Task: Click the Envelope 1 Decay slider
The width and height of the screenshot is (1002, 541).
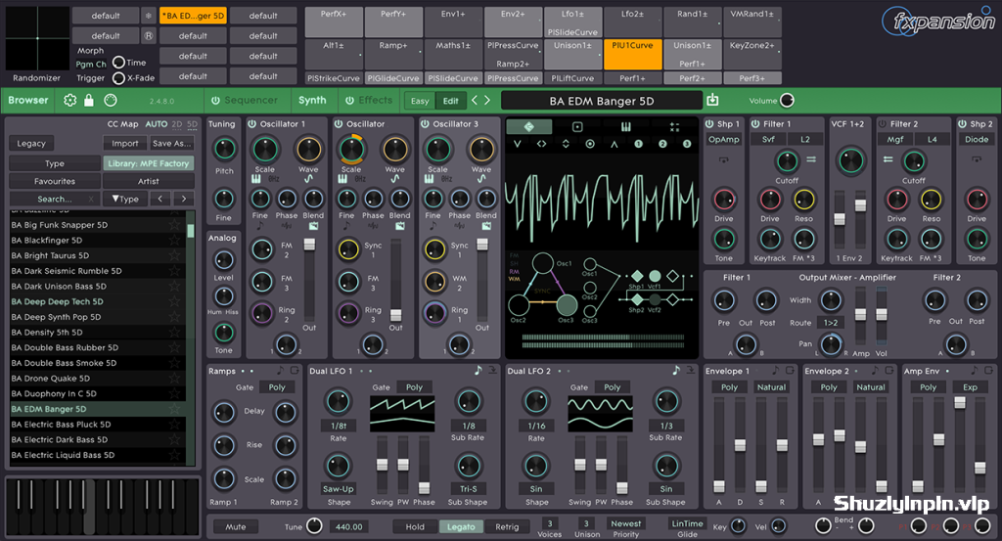Action: pyautogui.click(x=740, y=444)
